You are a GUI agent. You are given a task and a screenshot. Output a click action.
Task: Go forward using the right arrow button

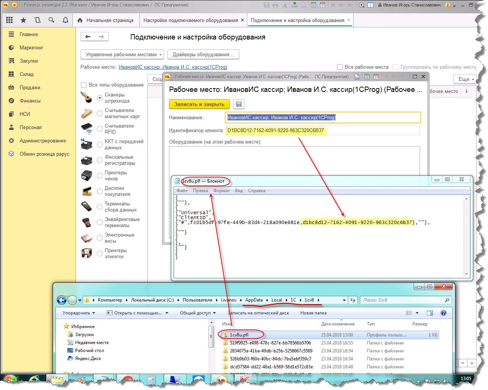[101, 36]
